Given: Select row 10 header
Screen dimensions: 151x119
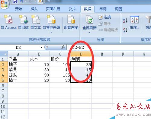Looking at the screenshot, I should click(x=4, y=106).
